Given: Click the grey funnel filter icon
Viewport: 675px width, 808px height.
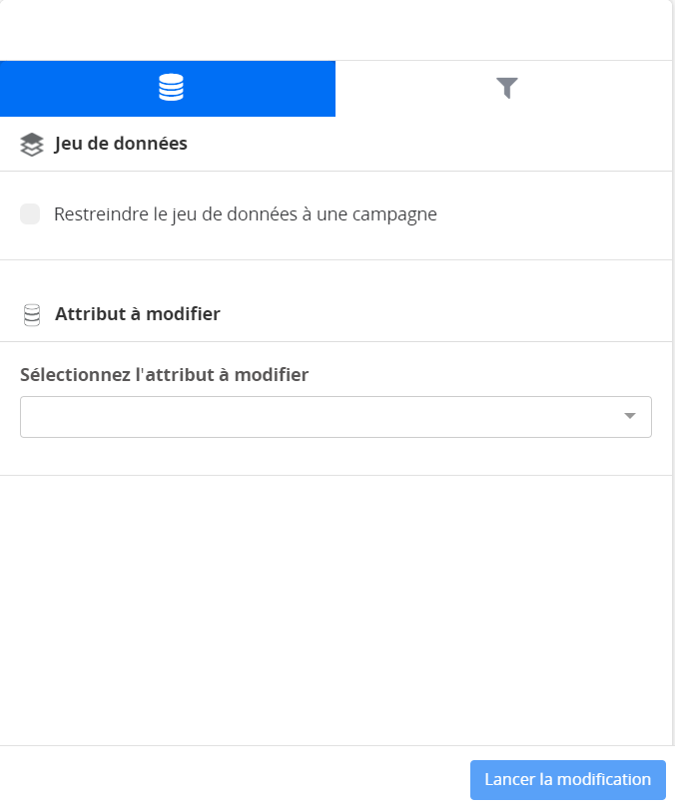Looking at the screenshot, I should [x=506, y=88].
